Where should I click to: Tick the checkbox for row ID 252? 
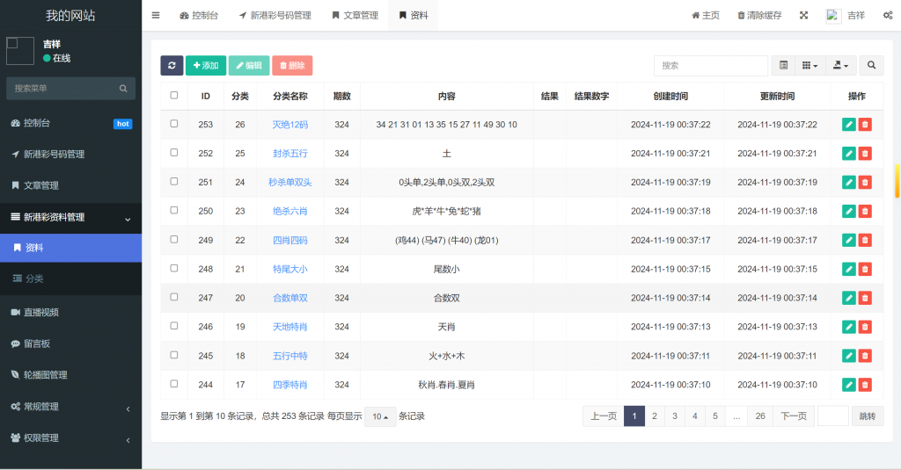click(x=174, y=153)
